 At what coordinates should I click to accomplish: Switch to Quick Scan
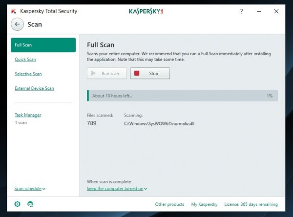(x=25, y=59)
